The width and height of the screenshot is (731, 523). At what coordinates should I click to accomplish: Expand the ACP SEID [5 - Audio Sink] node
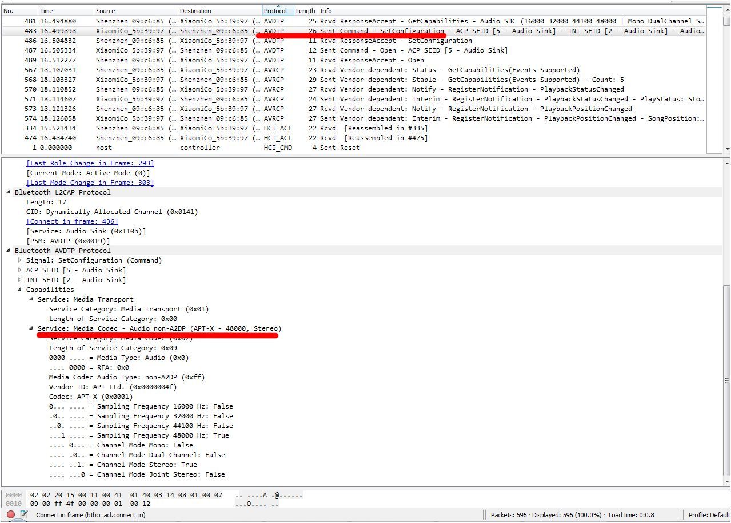pos(20,270)
